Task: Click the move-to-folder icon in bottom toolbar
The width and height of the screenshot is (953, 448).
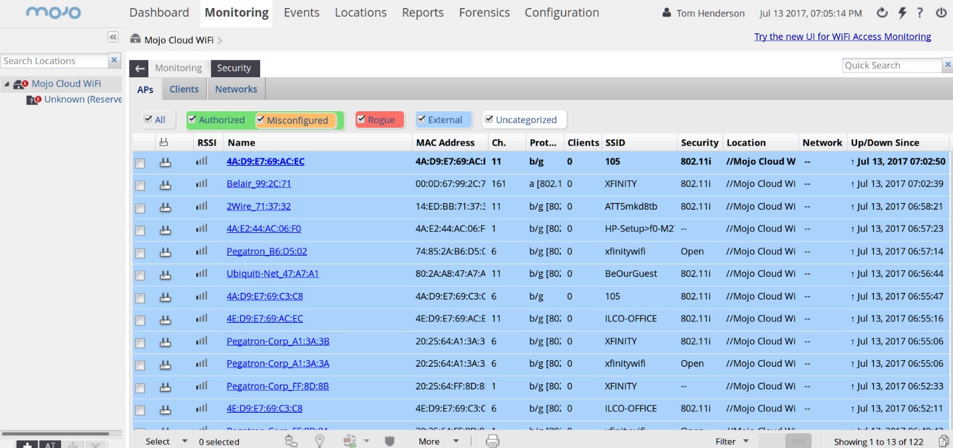Action: 291,440
